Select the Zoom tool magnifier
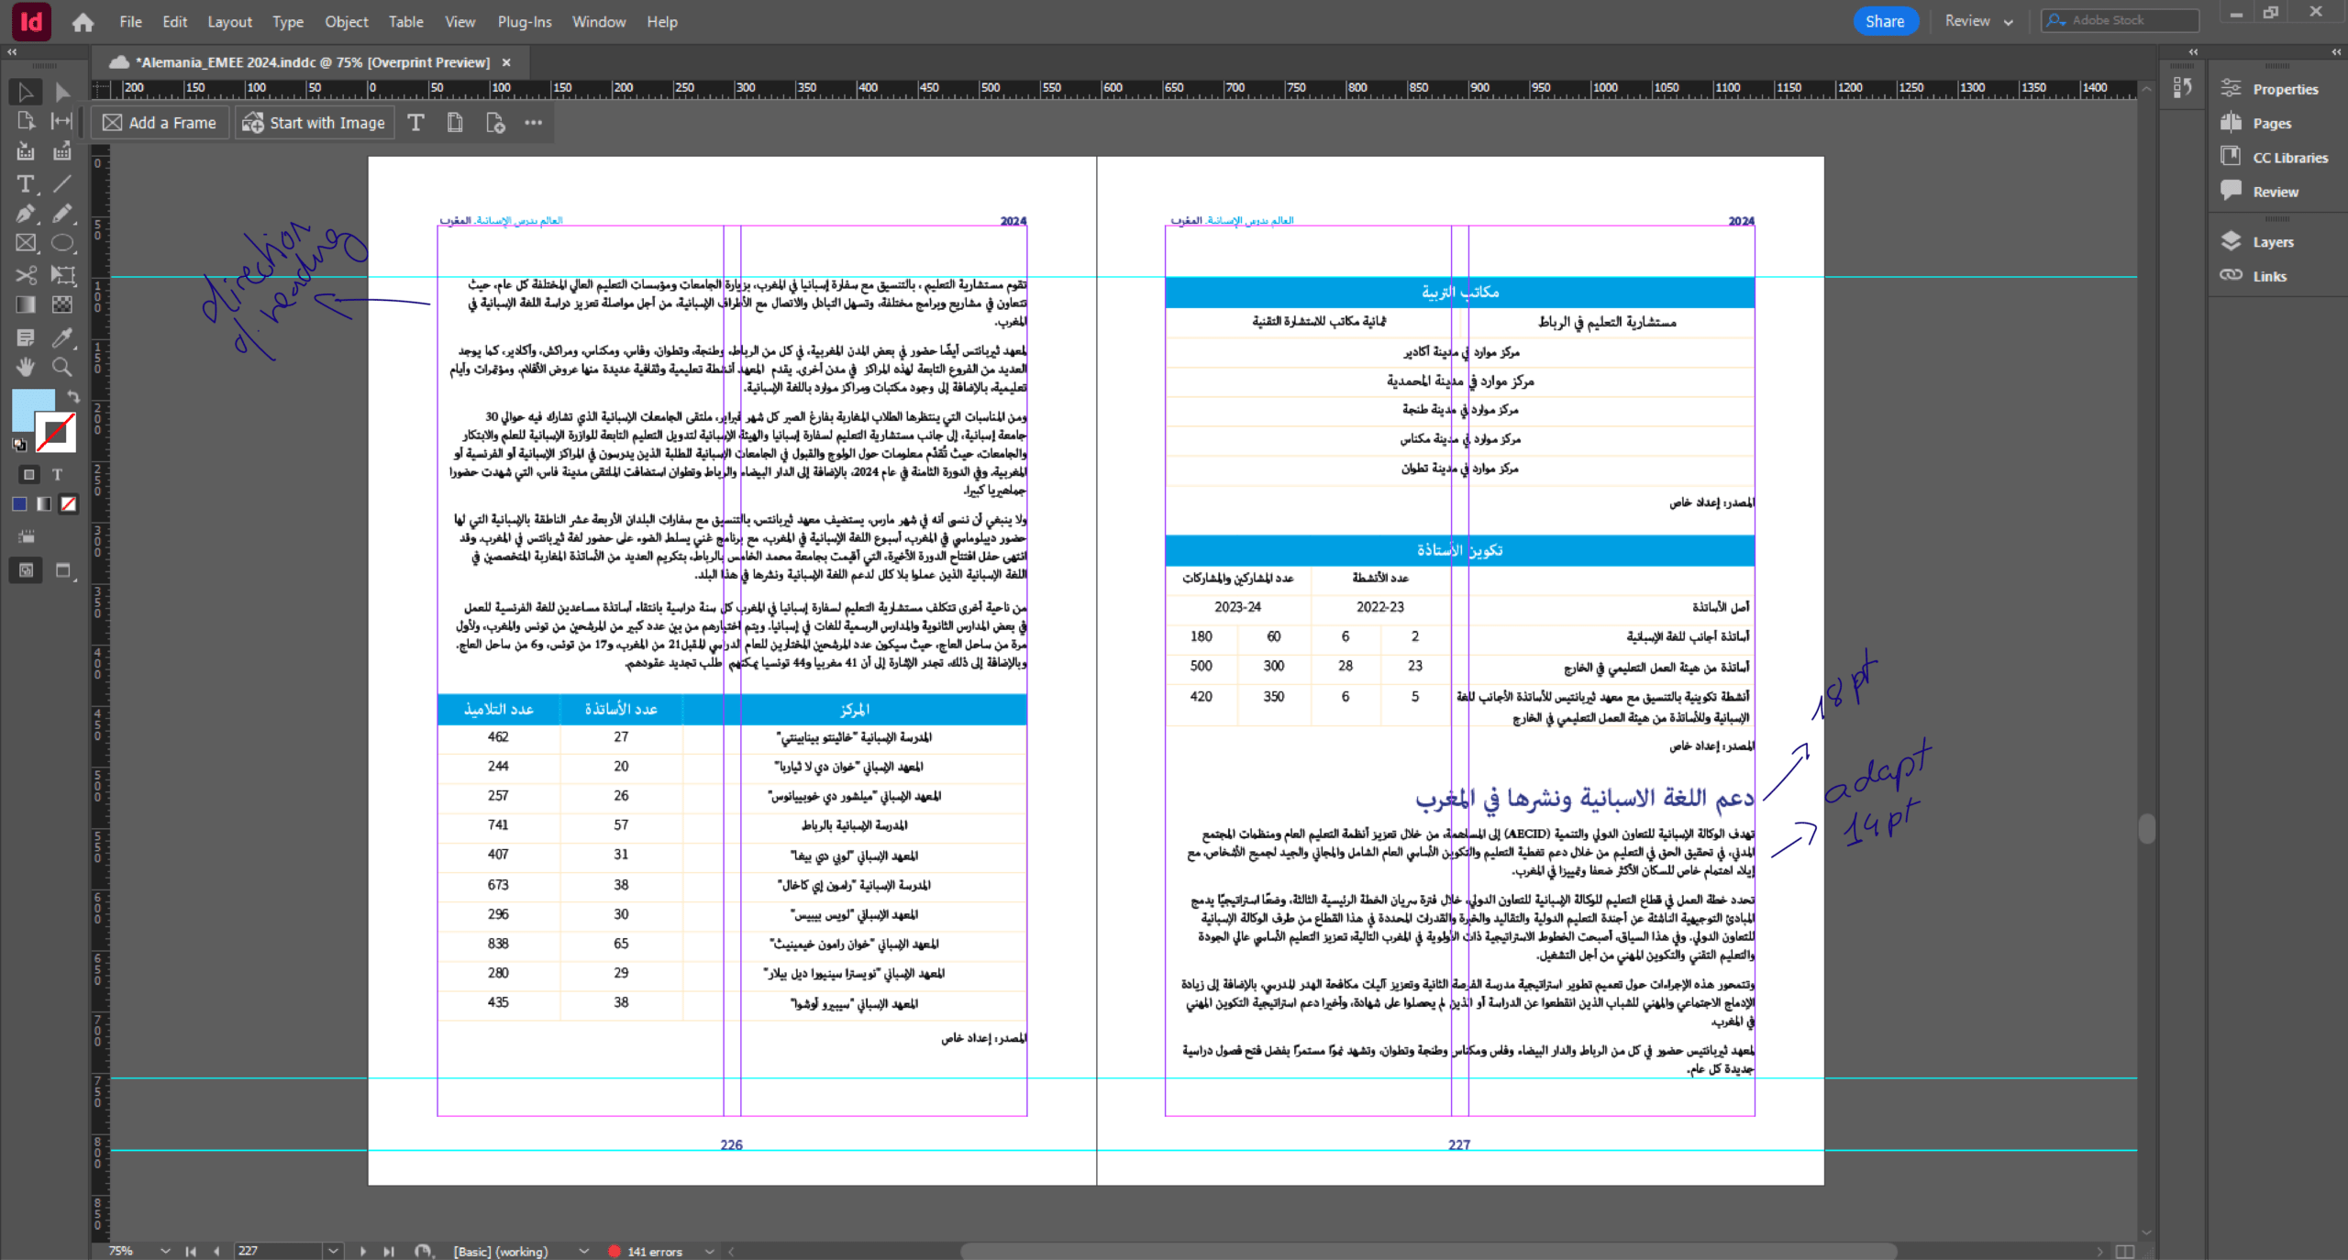The width and height of the screenshot is (2348, 1260). 61,367
